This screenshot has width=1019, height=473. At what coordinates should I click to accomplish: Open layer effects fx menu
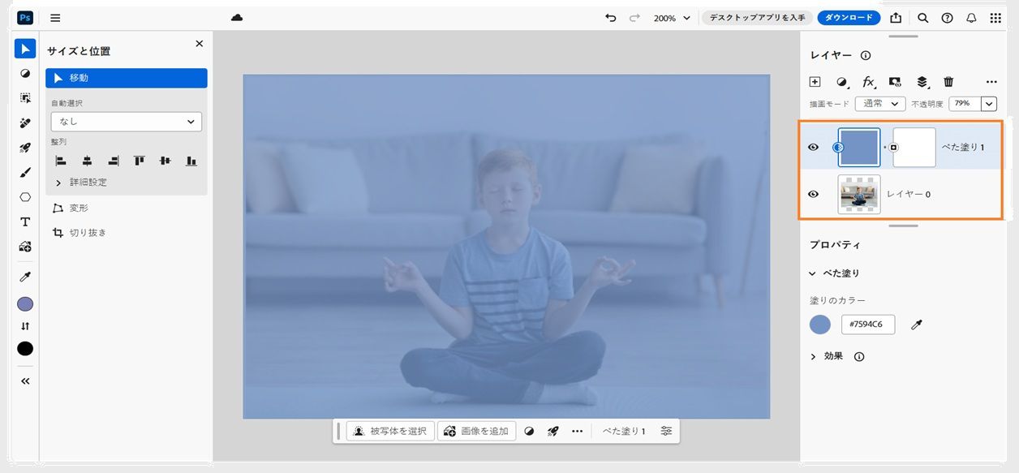(869, 82)
